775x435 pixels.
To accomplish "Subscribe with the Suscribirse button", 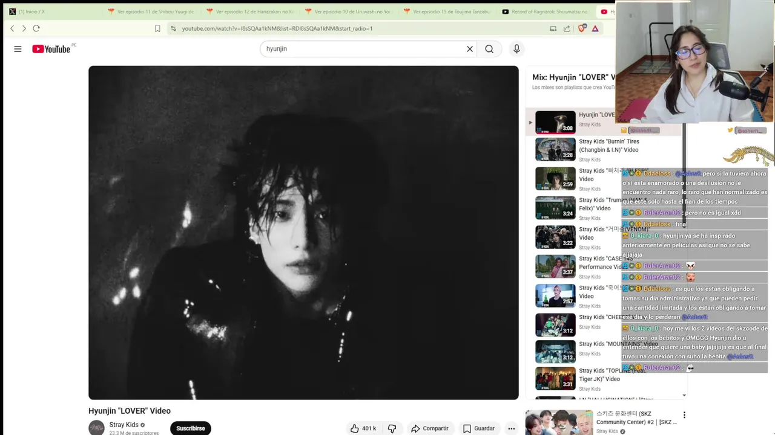I will pos(191,428).
